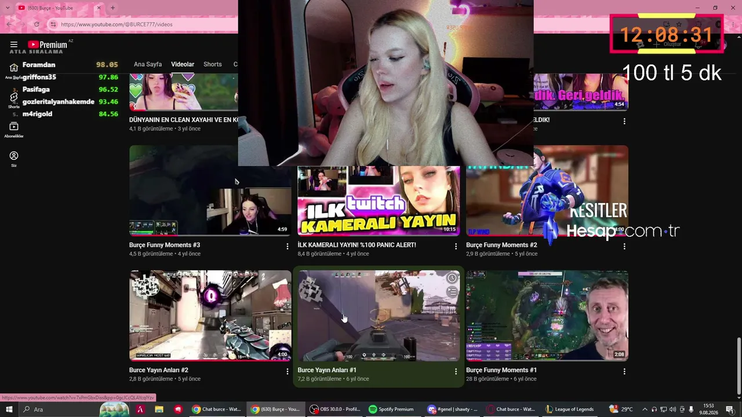Open title İLK KAMERALI YAYIN! %100 PANIC ALERT!
The width and height of the screenshot is (742, 417).
[x=357, y=245]
